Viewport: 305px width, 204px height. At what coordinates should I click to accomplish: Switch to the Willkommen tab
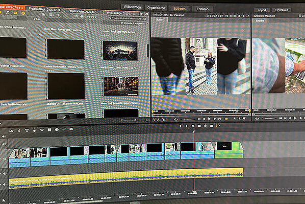coord(132,7)
